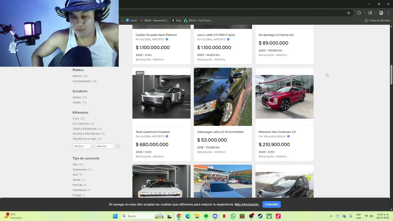Viewport: 393px width, 221px height.
Task: Open Volkswagen Jetta 2.0 Tsi Comfortline title
Action: pos(220,132)
